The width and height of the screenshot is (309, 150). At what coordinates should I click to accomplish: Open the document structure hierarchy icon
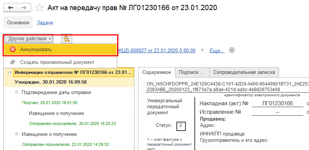(x=67, y=39)
